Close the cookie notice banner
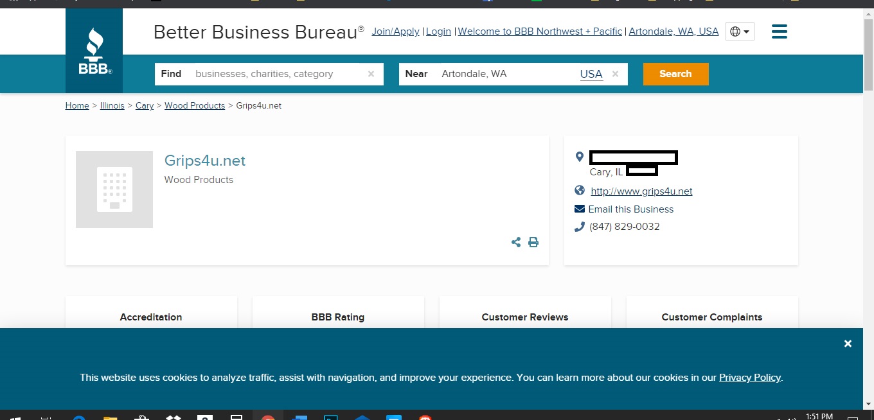The image size is (874, 420). tap(848, 344)
